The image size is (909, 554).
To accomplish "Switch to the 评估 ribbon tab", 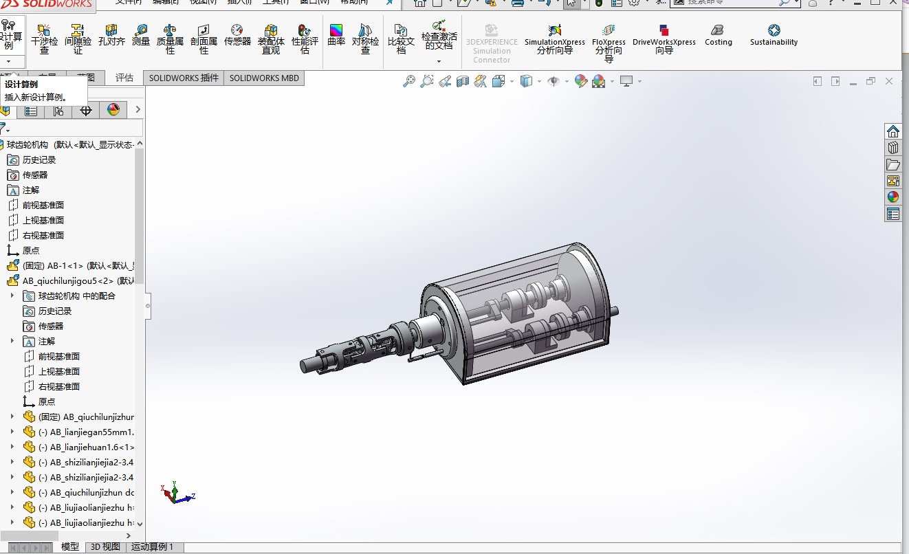I will (124, 78).
